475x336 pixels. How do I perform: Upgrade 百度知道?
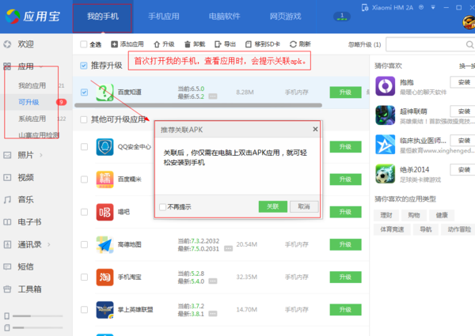[x=345, y=92]
